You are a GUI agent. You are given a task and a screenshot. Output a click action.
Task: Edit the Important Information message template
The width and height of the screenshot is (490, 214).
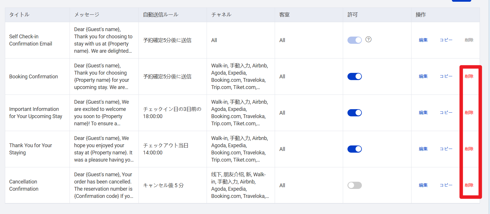click(x=423, y=113)
